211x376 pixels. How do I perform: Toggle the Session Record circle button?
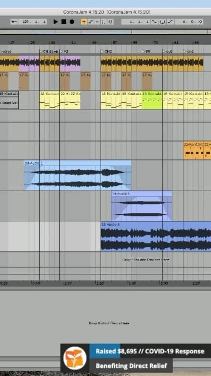click(110, 22)
